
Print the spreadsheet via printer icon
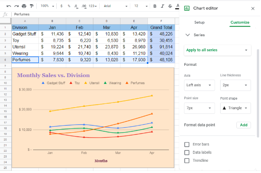[x=24, y=6]
